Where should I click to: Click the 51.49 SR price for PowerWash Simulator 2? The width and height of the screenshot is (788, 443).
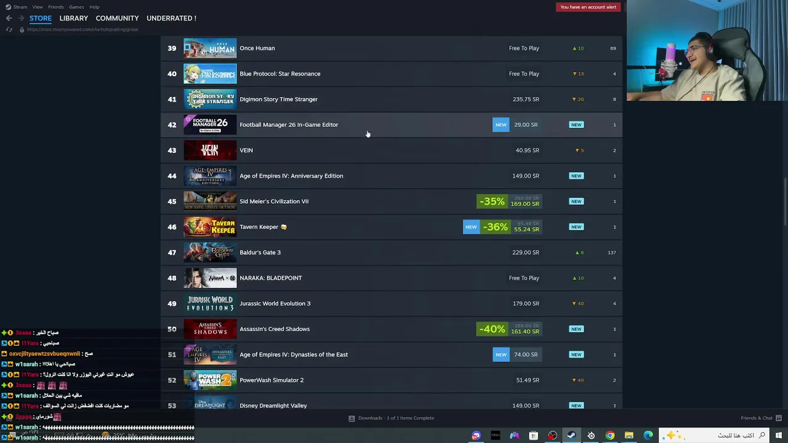click(528, 380)
